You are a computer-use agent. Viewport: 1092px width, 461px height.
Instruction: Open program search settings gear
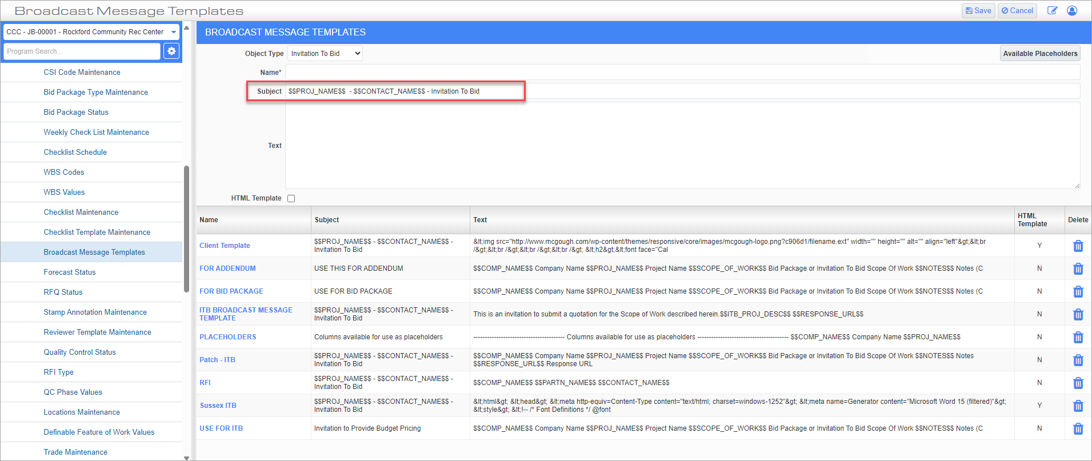coord(171,51)
